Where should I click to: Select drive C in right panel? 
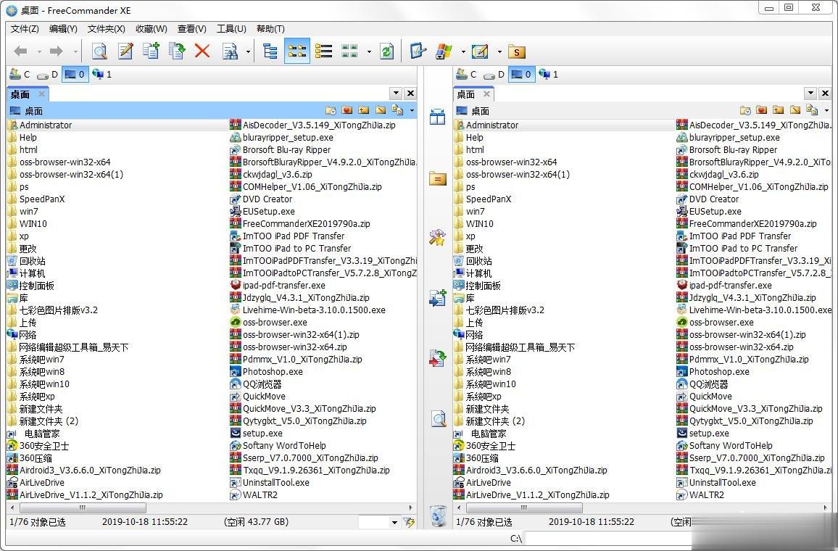point(467,74)
